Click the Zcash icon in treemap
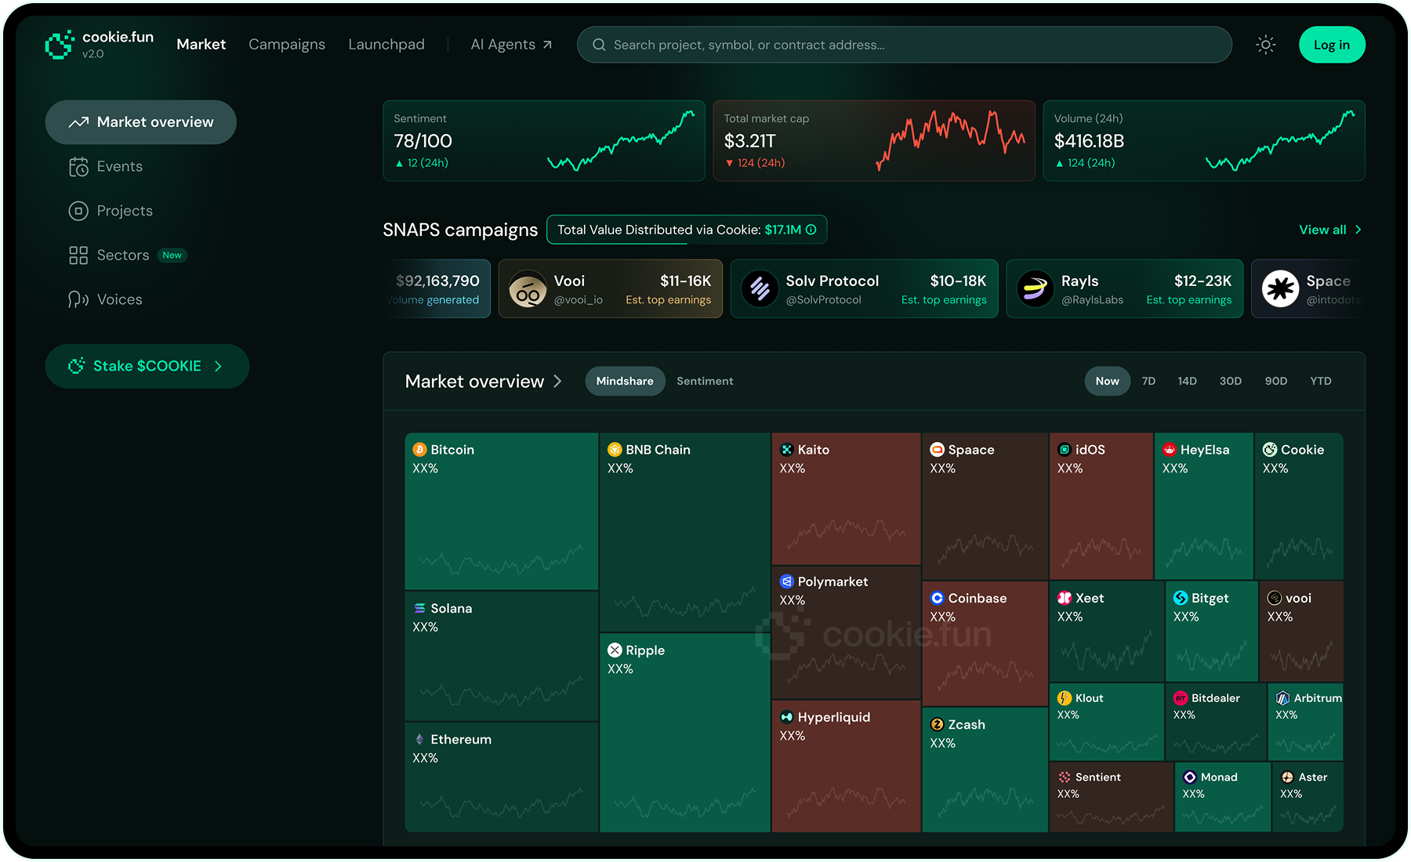 pos(937,725)
